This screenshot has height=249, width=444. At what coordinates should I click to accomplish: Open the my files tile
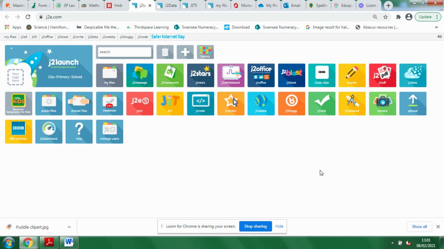109,75
